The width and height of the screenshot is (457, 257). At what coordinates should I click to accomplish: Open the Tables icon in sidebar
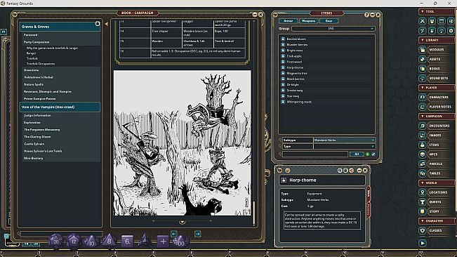(x=423, y=173)
